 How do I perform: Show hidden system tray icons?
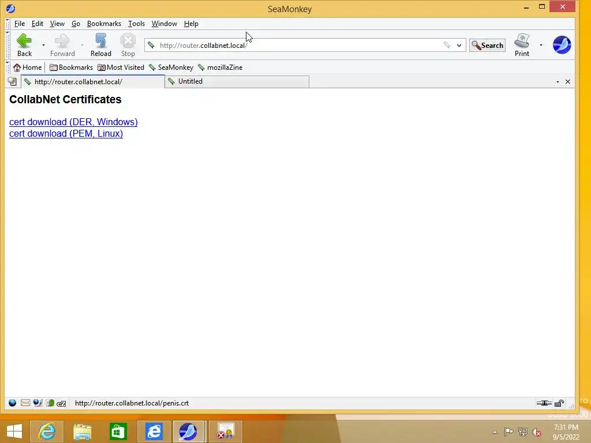click(x=495, y=432)
